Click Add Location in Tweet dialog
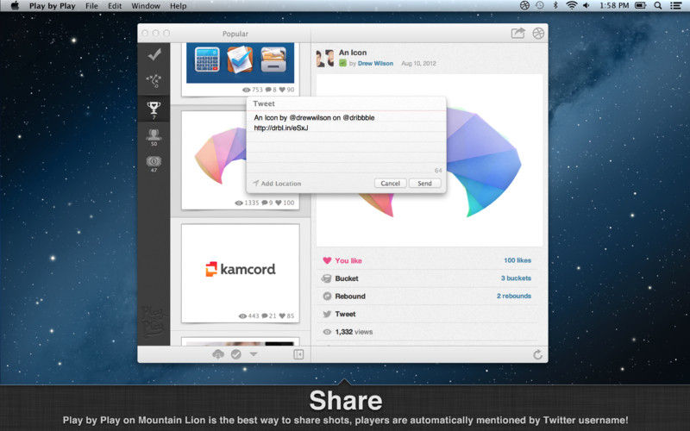Screen dimensions: 690x431 [x=277, y=184]
